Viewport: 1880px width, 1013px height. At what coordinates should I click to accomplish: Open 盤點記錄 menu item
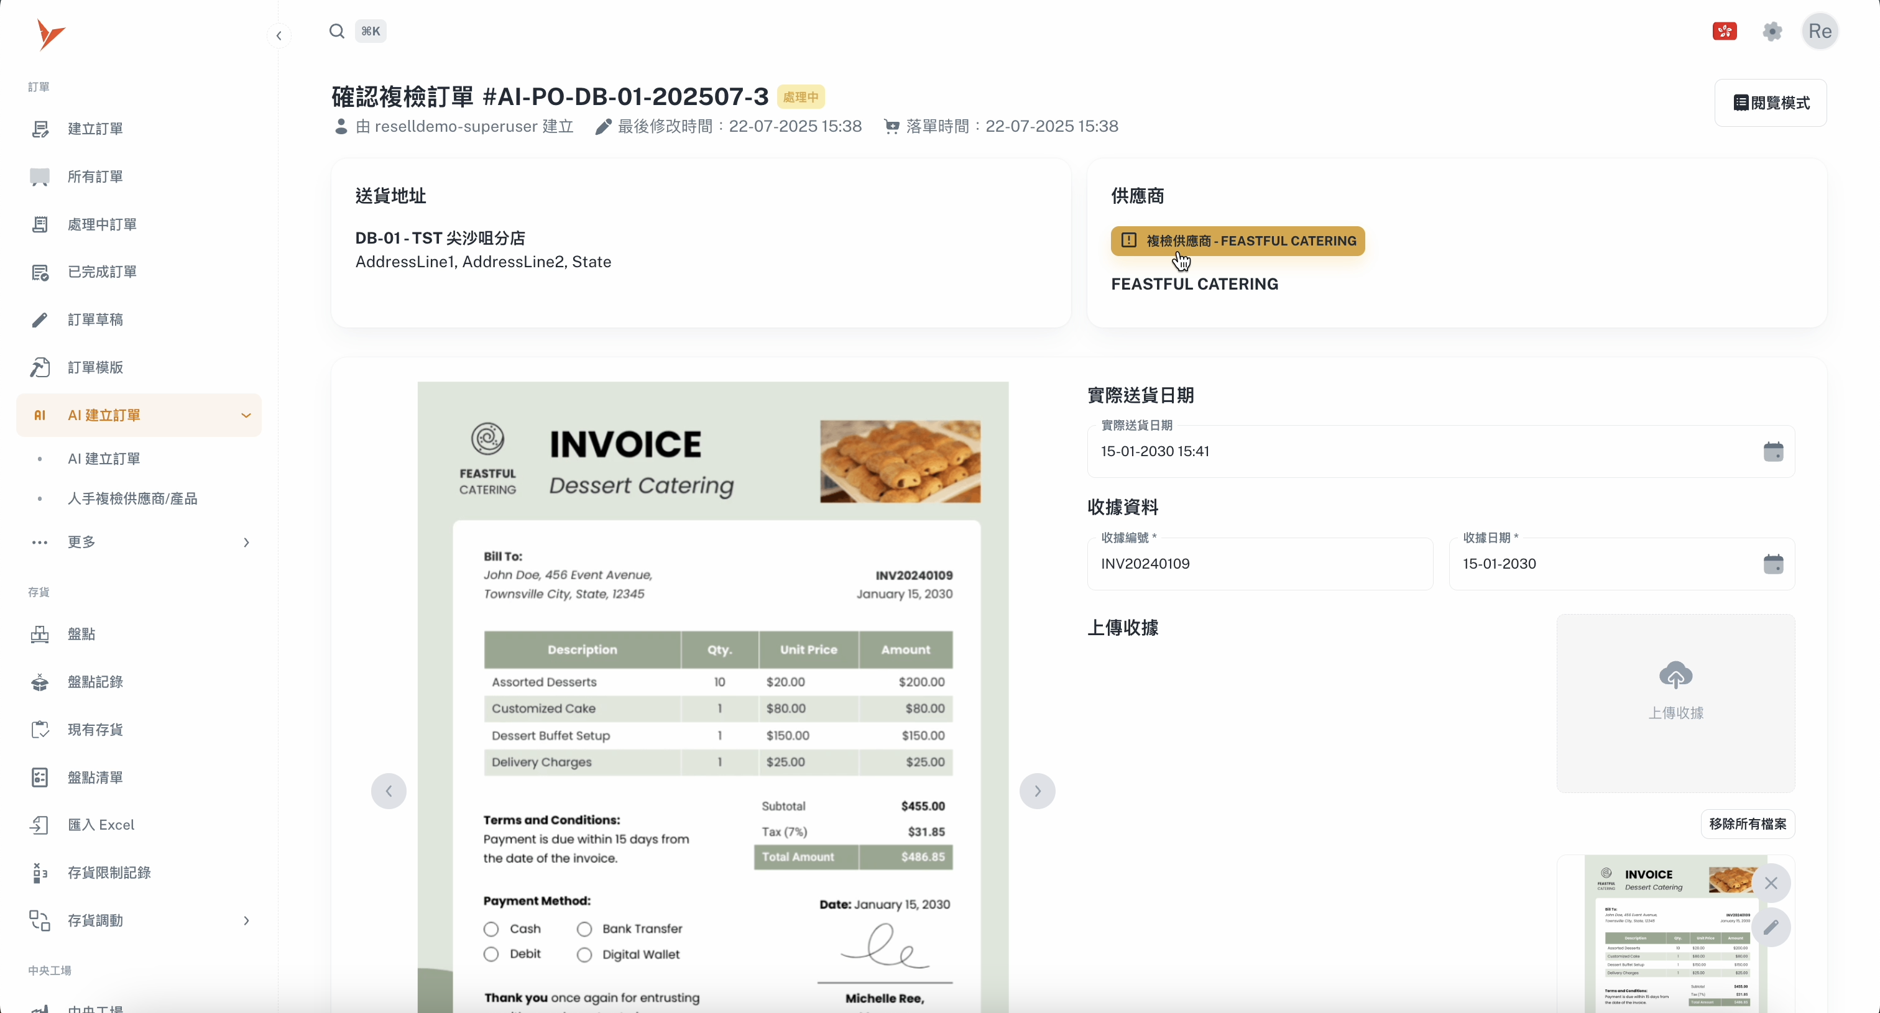click(139, 682)
